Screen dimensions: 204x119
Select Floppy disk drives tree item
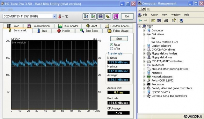tap(162, 57)
